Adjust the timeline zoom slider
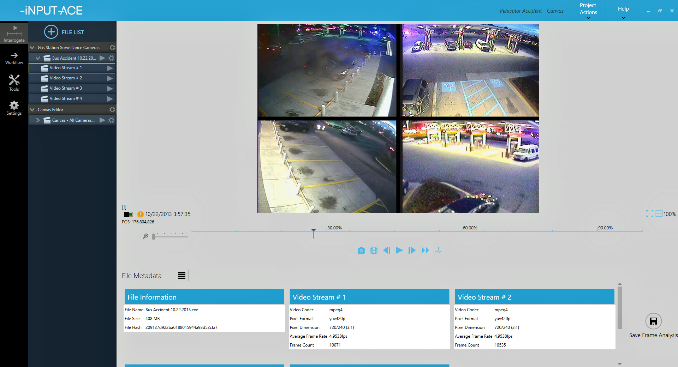The width and height of the screenshot is (678, 367). pyautogui.click(x=153, y=236)
